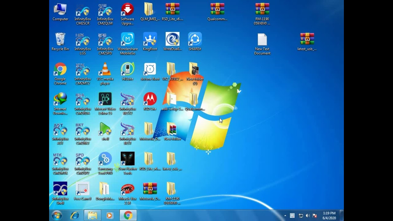This screenshot has height=221, width=393.
Task: Open the Computer desktop icon
Action: 60,12
